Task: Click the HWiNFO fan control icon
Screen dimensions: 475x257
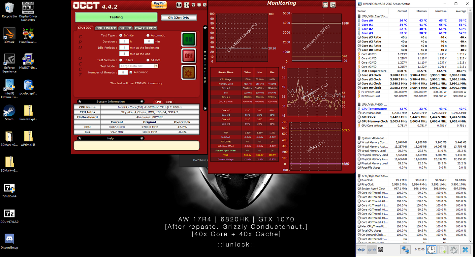Action: [380, 250]
